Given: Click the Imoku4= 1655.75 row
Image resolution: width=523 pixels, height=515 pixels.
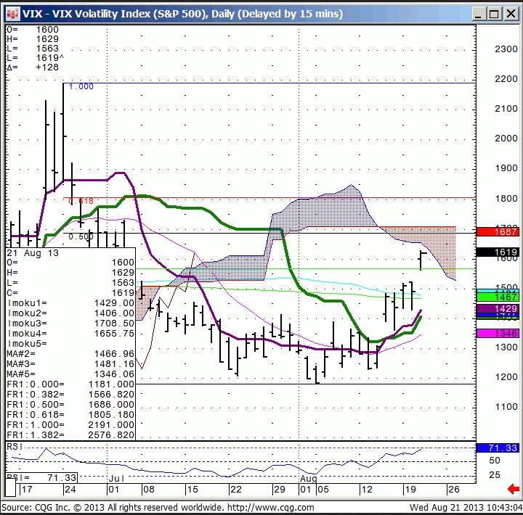Looking at the screenshot, I should (x=70, y=334).
